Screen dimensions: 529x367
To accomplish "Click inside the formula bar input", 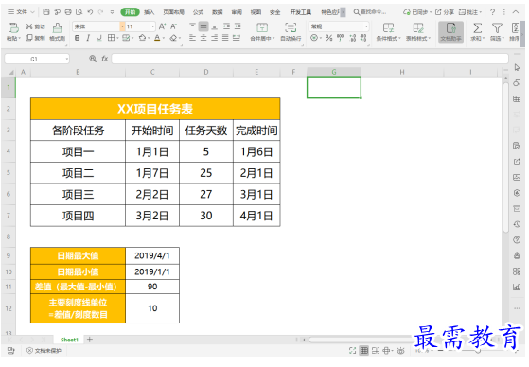I will [309, 59].
